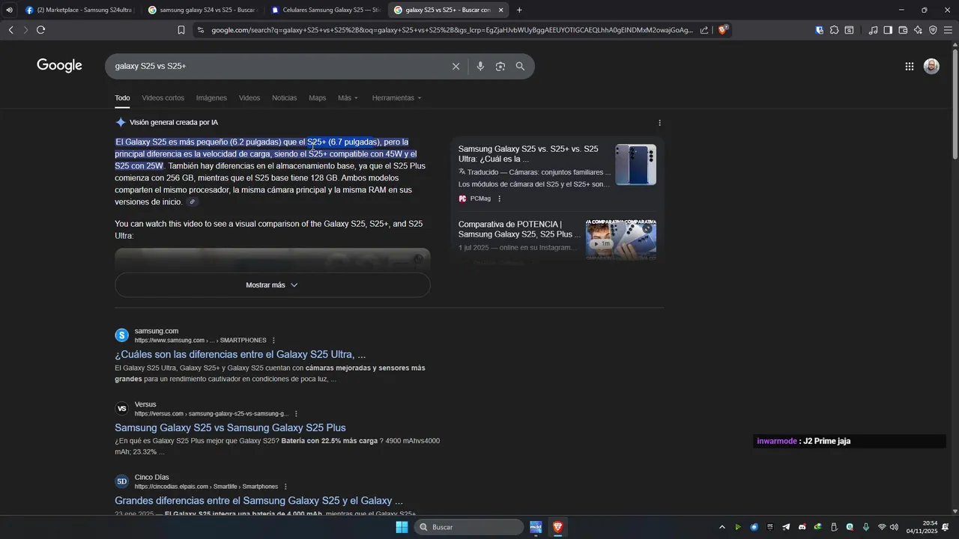Open the volume speaker tray icon

pos(894,527)
